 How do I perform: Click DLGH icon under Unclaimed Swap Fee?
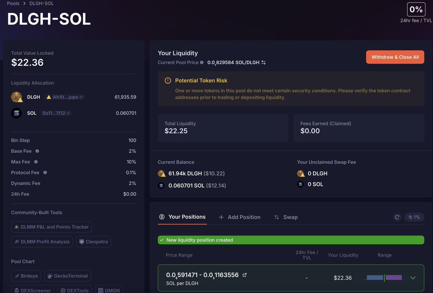pos(301,173)
